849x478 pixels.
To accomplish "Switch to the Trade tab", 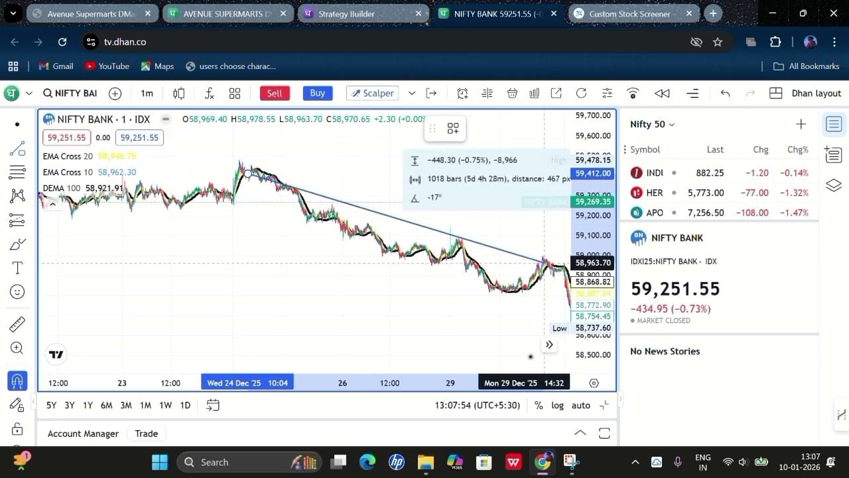I will tap(147, 434).
